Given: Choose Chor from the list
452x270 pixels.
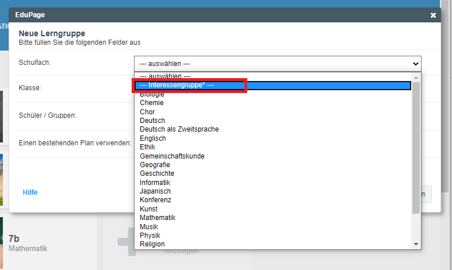Looking at the screenshot, I should coord(273,111).
